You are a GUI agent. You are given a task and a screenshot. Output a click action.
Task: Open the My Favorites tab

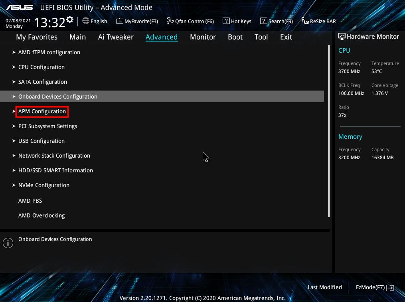coord(37,37)
